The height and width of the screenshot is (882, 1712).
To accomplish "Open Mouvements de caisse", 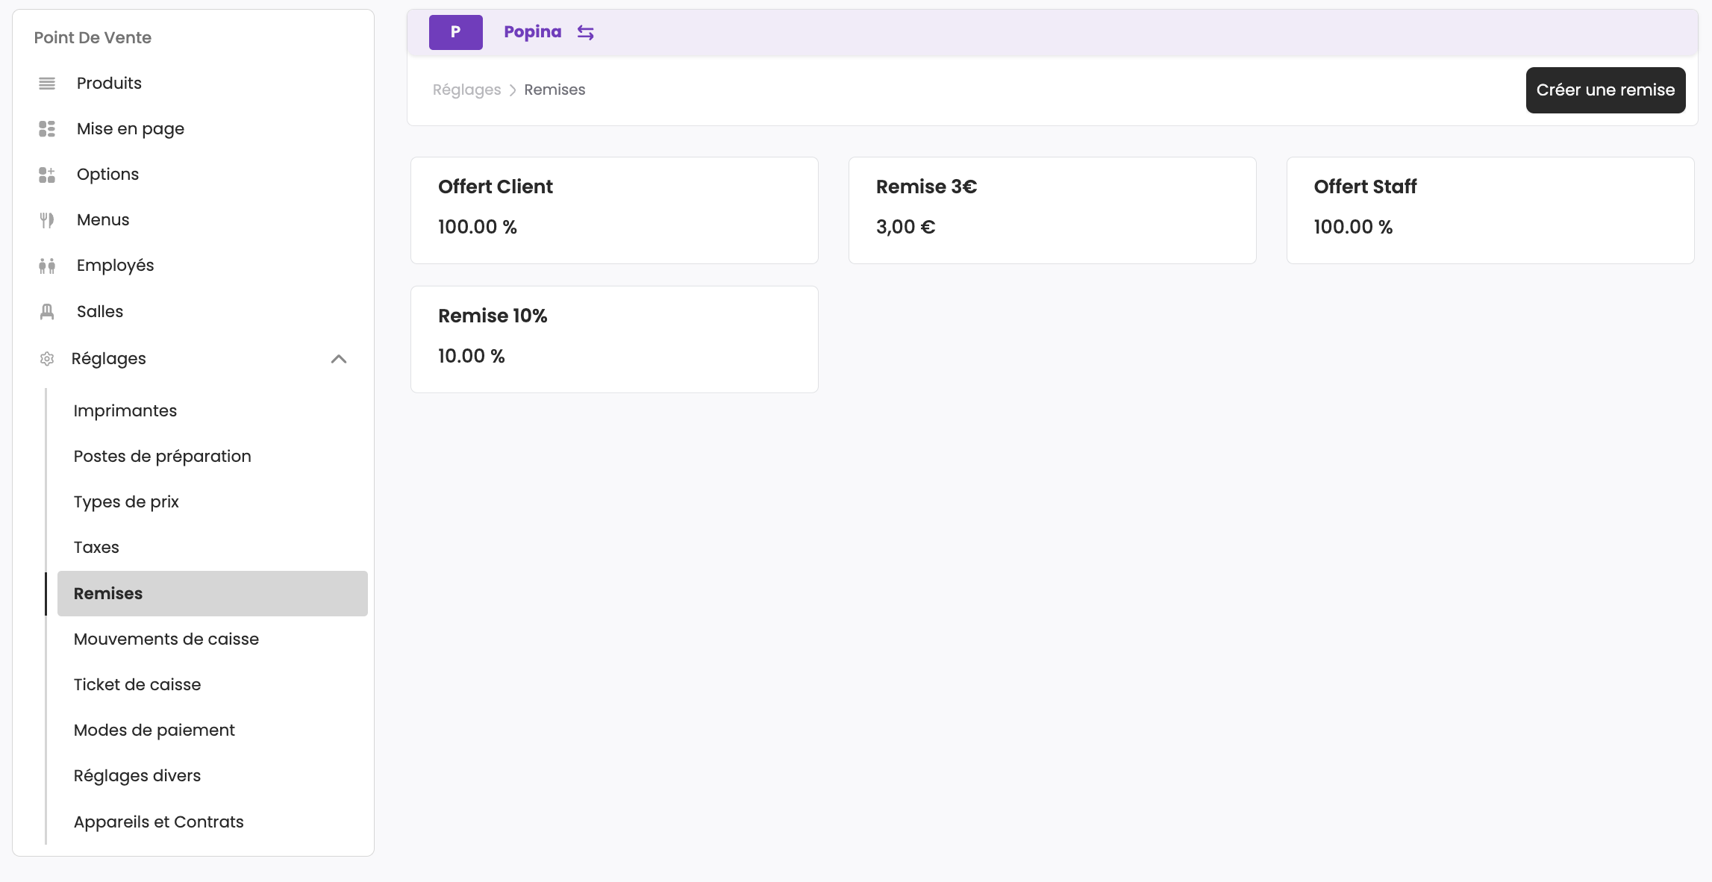I will point(166,639).
